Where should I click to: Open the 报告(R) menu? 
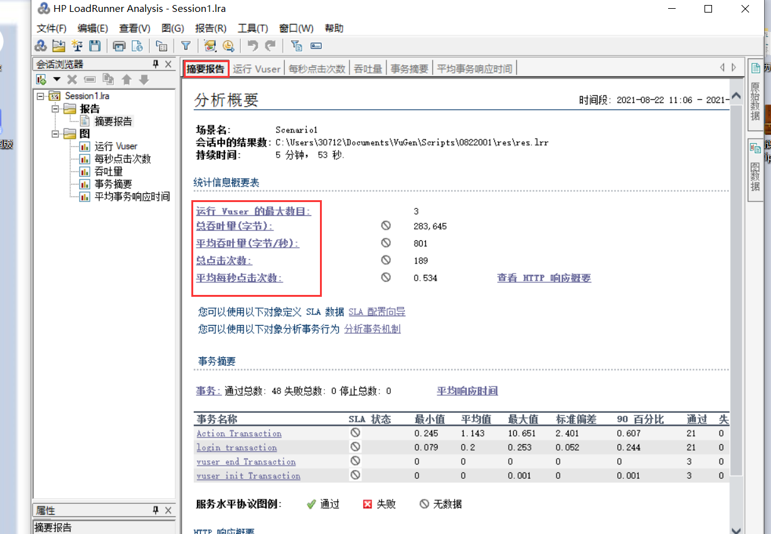[x=211, y=28]
